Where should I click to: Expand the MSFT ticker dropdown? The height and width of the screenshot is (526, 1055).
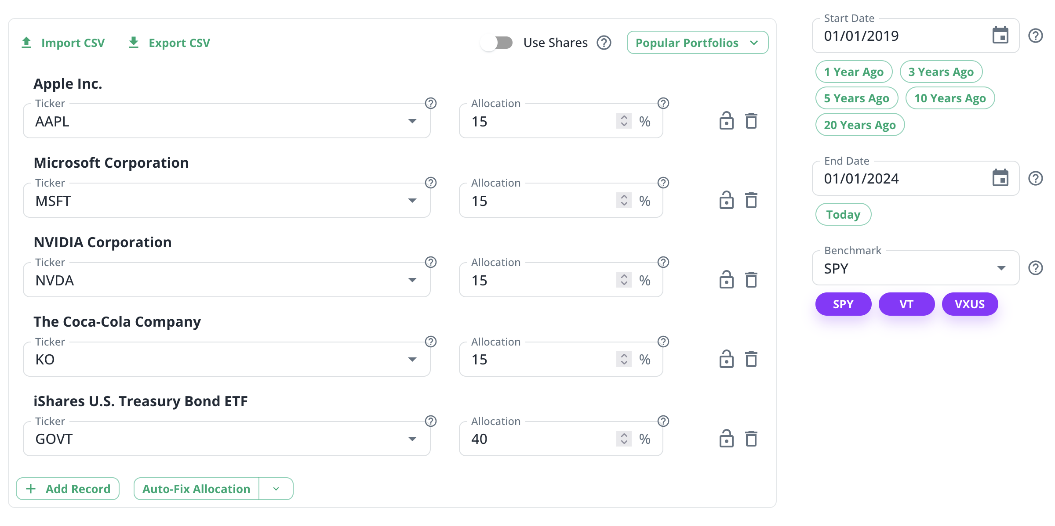tap(412, 201)
